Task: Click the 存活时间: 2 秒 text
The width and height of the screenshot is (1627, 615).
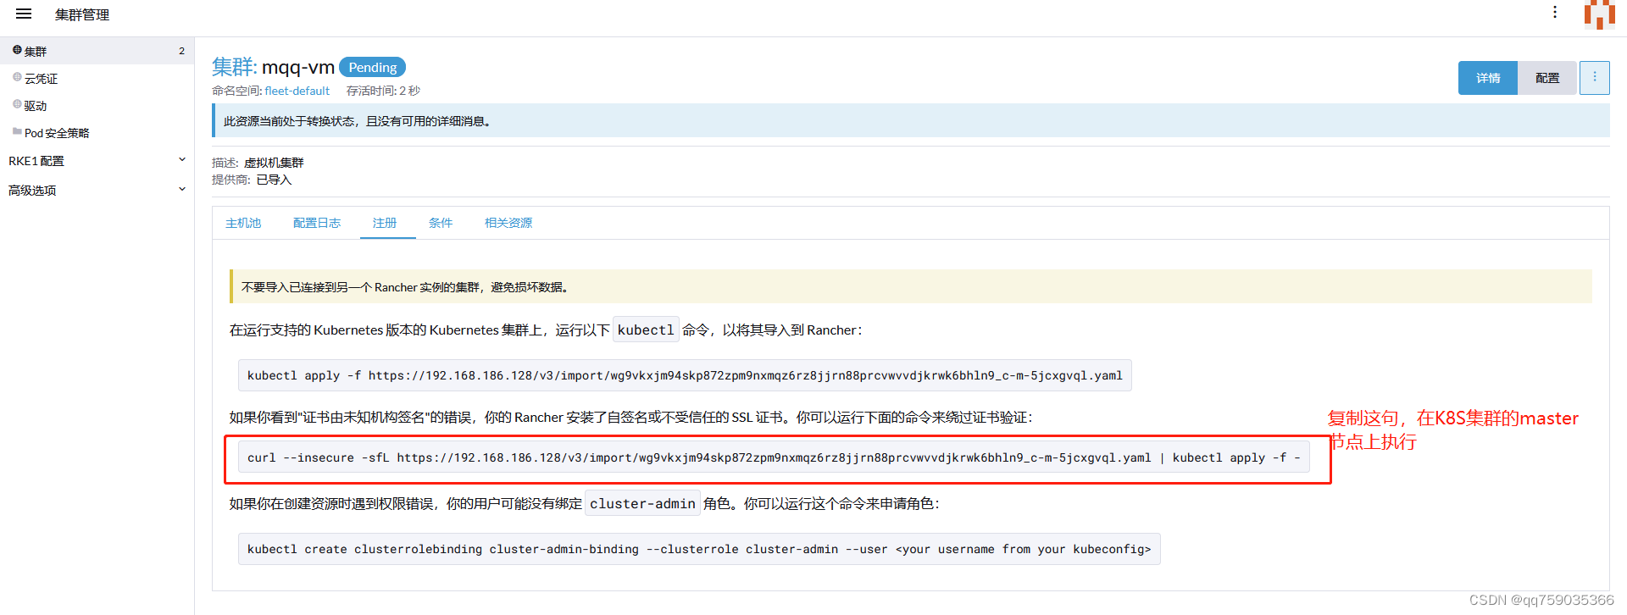Action: 383,91
